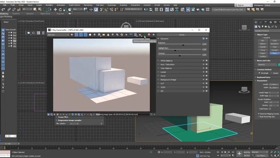The image size is (280, 158).
Task: Open the Animation menu
Action: coord(61,5)
